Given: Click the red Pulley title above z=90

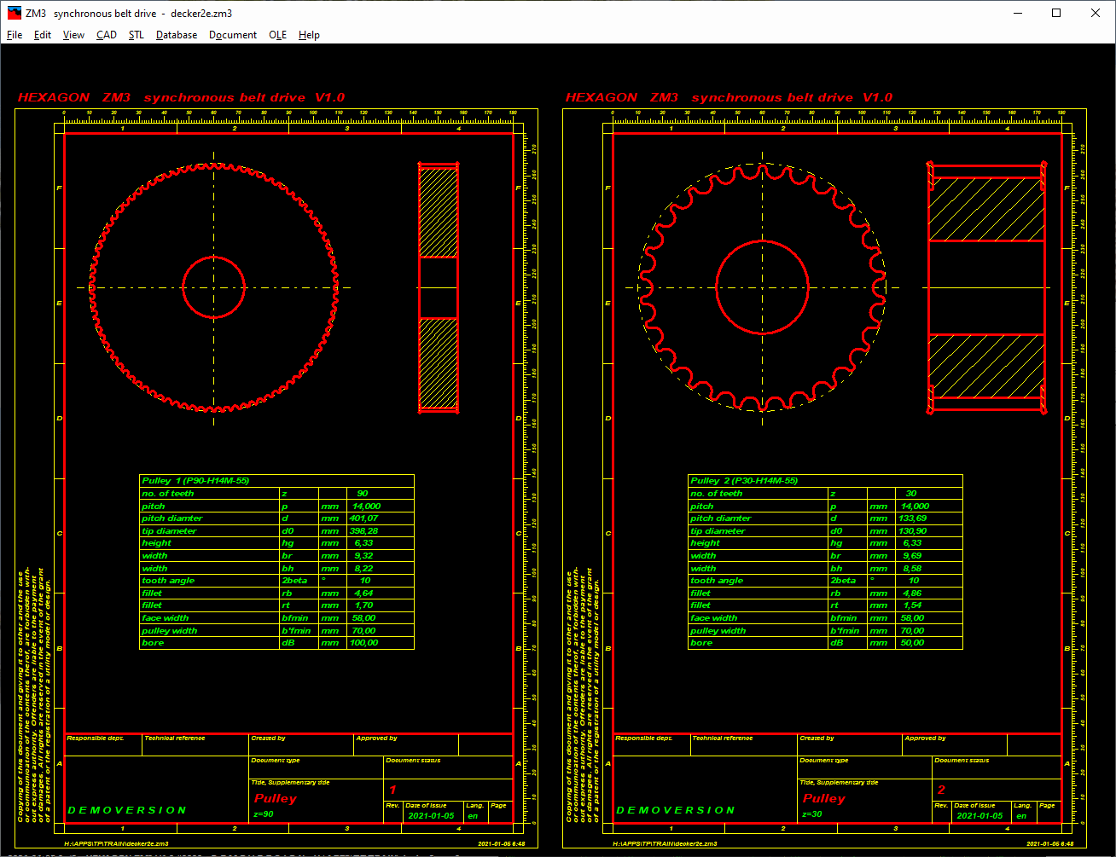Looking at the screenshot, I should tap(276, 799).
